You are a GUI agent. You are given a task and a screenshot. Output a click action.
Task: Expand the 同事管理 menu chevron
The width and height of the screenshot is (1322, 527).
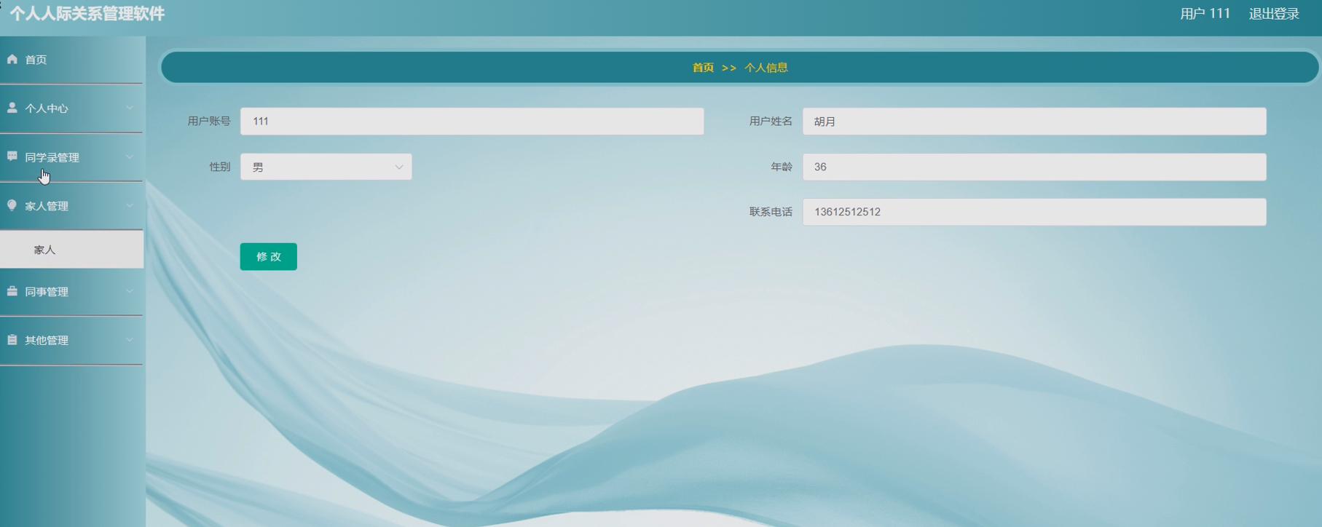tap(130, 292)
